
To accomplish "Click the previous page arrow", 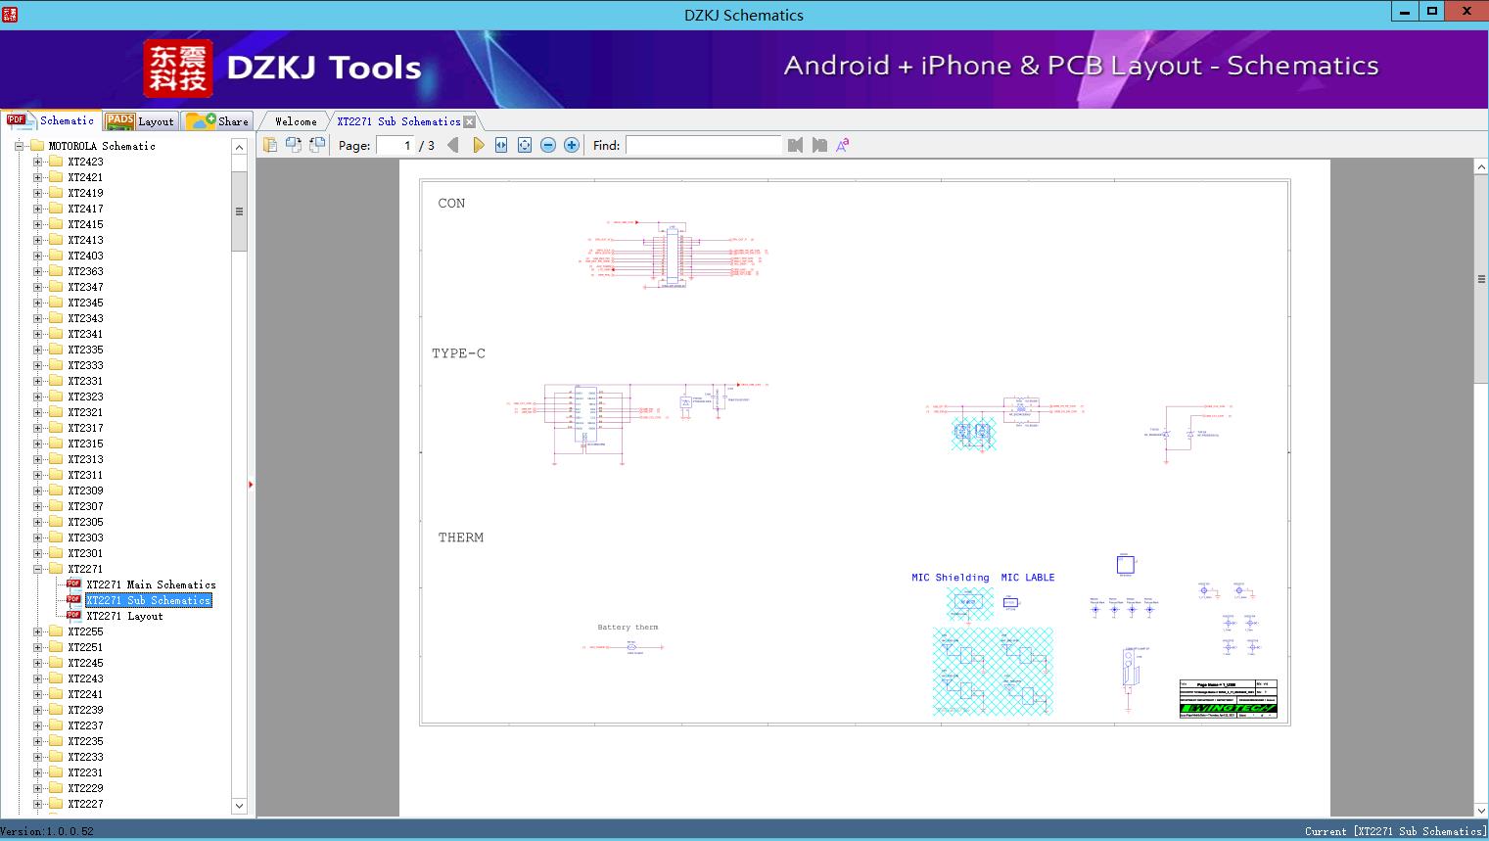I will [452, 145].
